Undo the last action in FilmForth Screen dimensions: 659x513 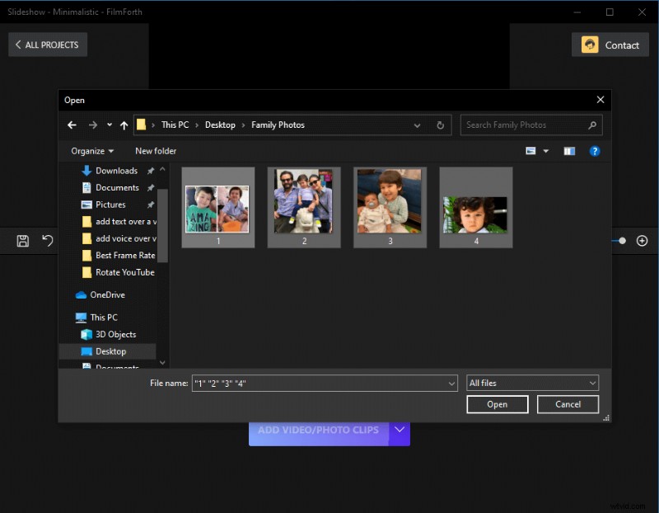click(x=48, y=241)
